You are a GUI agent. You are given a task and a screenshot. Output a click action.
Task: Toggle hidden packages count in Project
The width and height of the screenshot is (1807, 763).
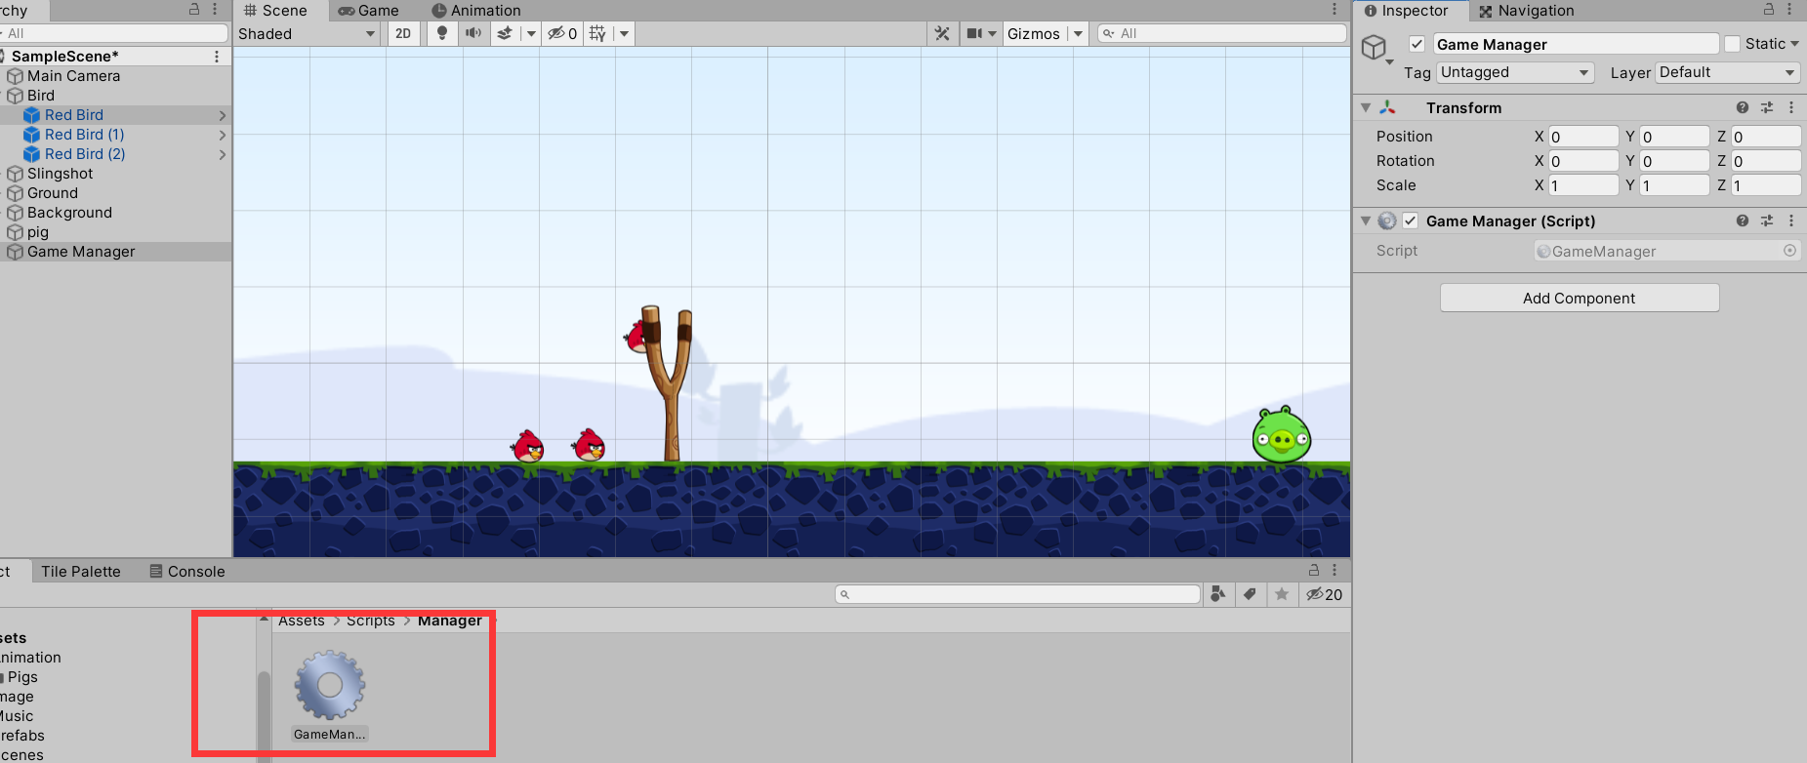point(1325,594)
